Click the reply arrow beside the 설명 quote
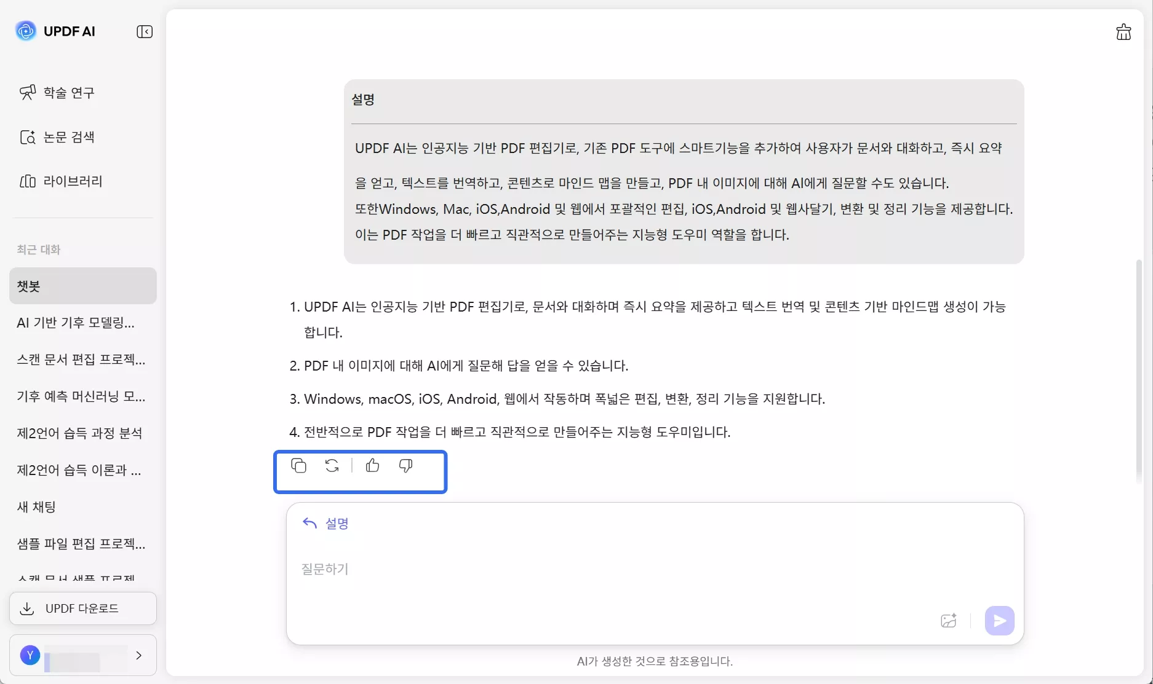This screenshot has height=684, width=1153. pos(309,523)
